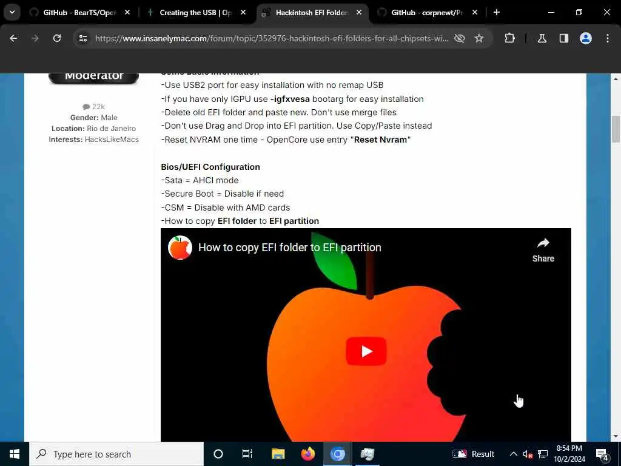The height and width of the screenshot is (466, 621).
Task: Click the -igfxvesa bootarg text
Action: coord(290,99)
